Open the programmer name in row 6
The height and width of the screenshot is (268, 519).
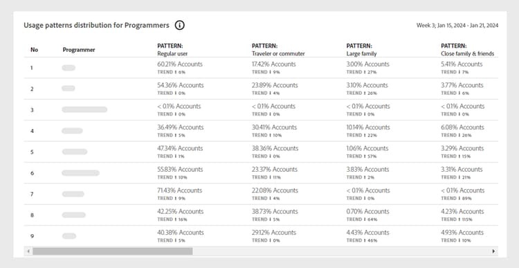(x=80, y=173)
